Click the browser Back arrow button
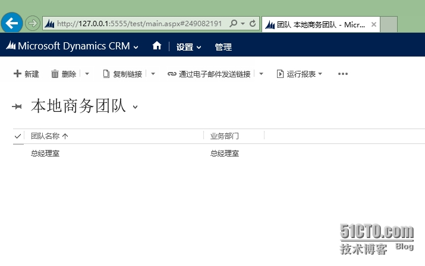 click(12, 23)
